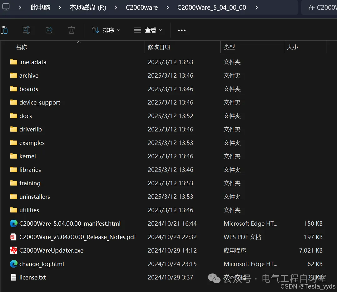Select file name C2000WareUpdater.exe
The height and width of the screenshot is (292, 337).
coord(51,250)
